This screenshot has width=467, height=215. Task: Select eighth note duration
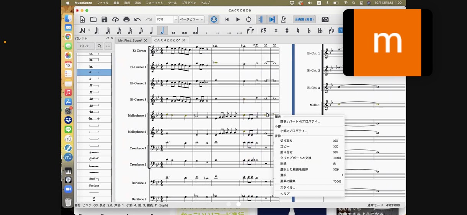click(x=140, y=31)
